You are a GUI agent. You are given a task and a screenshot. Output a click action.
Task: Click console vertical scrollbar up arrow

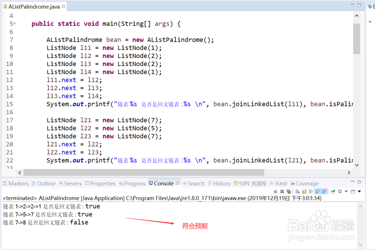[x=361, y=206]
